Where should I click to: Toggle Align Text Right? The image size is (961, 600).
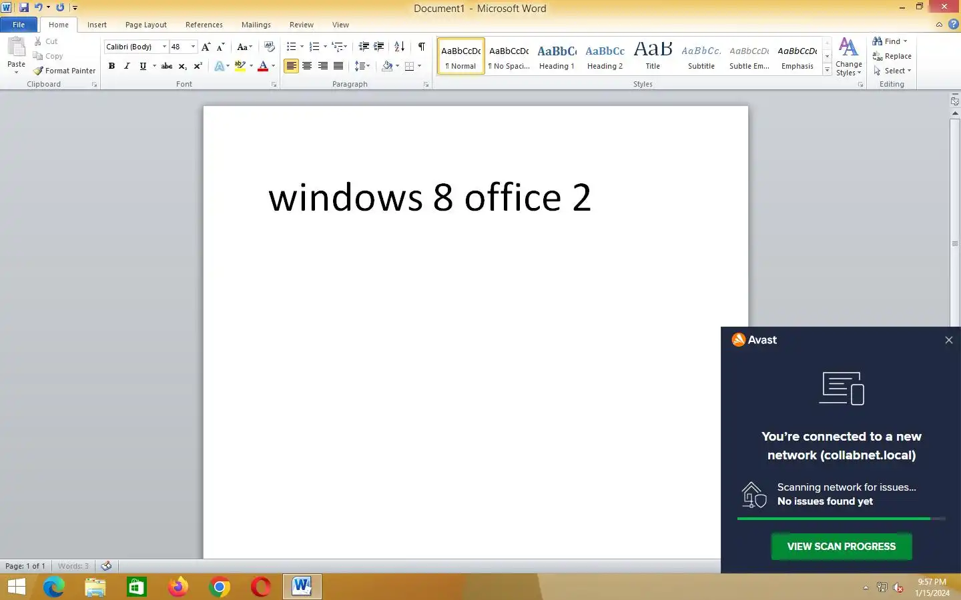(x=323, y=66)
